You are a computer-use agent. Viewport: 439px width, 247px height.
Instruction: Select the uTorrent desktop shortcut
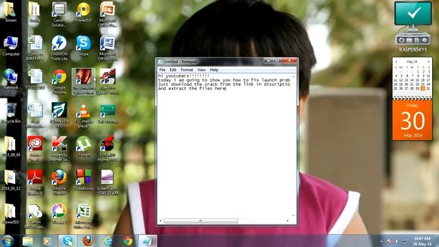coord(83,146)
